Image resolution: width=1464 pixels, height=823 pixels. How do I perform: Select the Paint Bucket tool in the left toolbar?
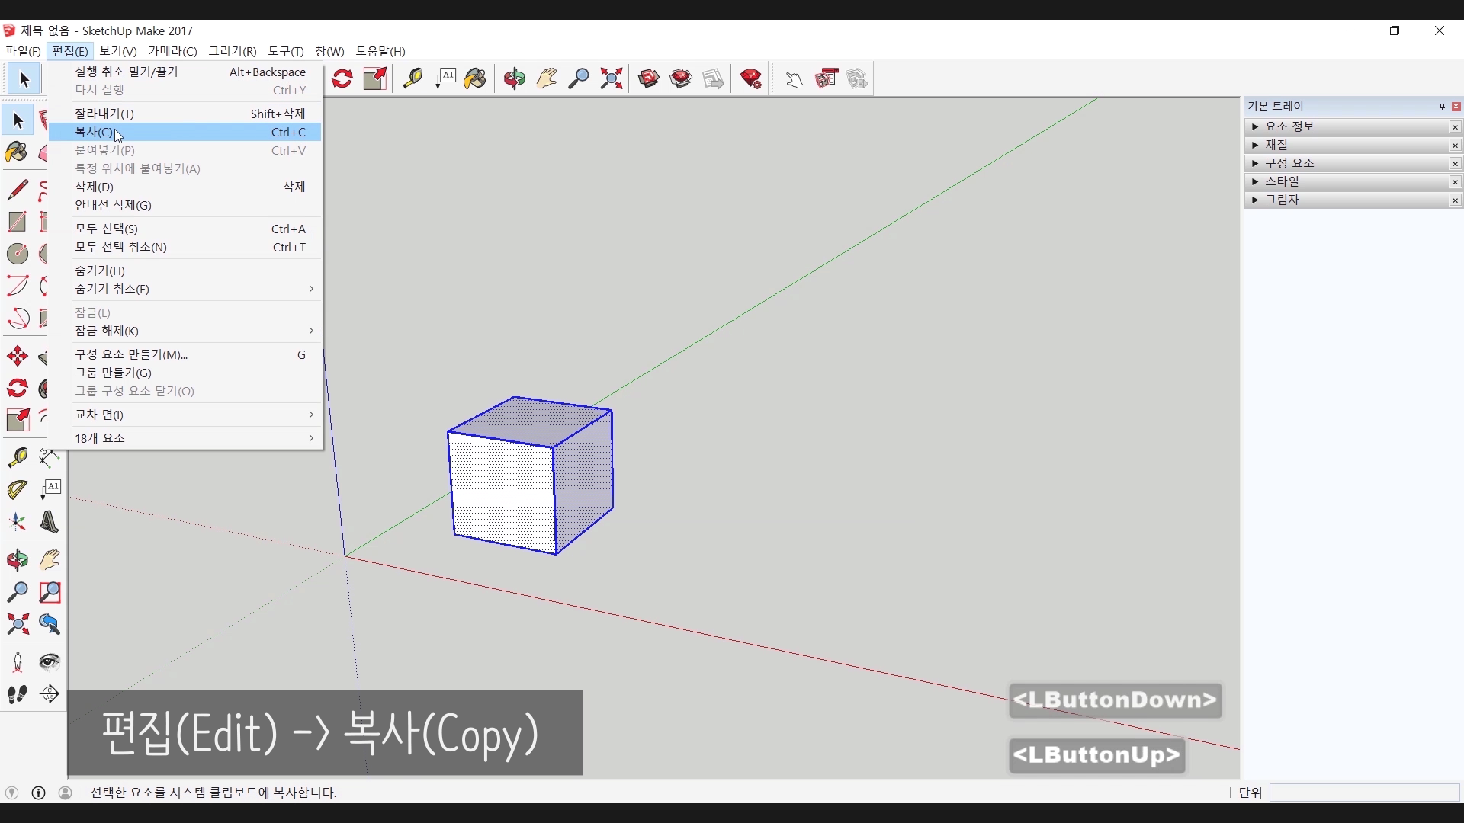coord(16,152)
